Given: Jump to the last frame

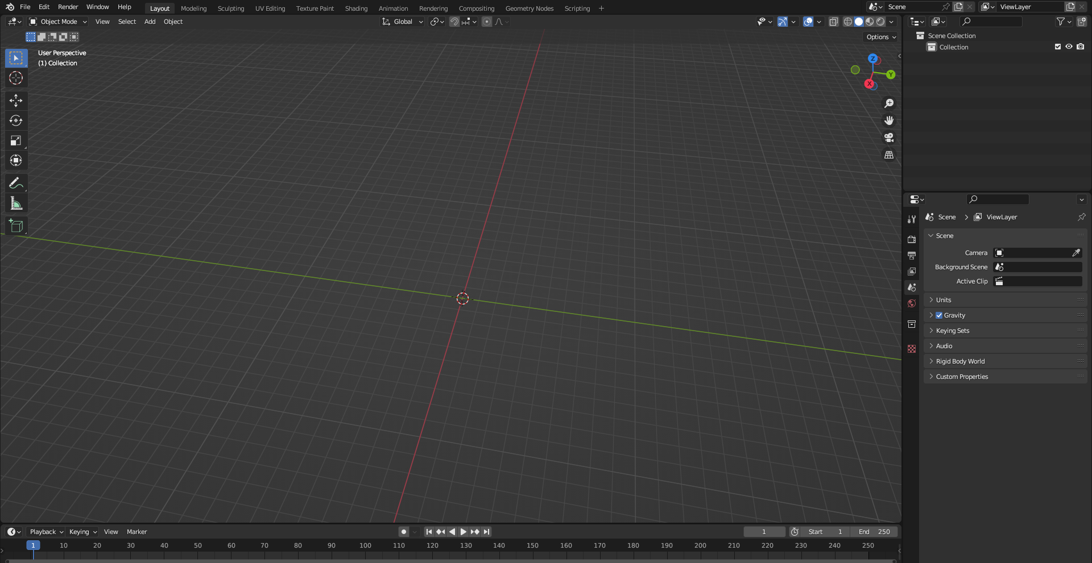Looking at the screenshot, I should pyautogui.click(x=486, y=532).
